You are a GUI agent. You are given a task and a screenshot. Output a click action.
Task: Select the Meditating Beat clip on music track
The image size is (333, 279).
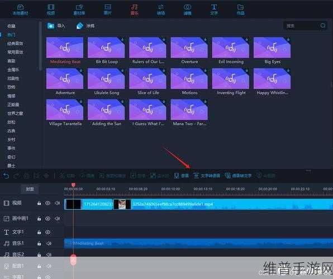coord(198,243)
